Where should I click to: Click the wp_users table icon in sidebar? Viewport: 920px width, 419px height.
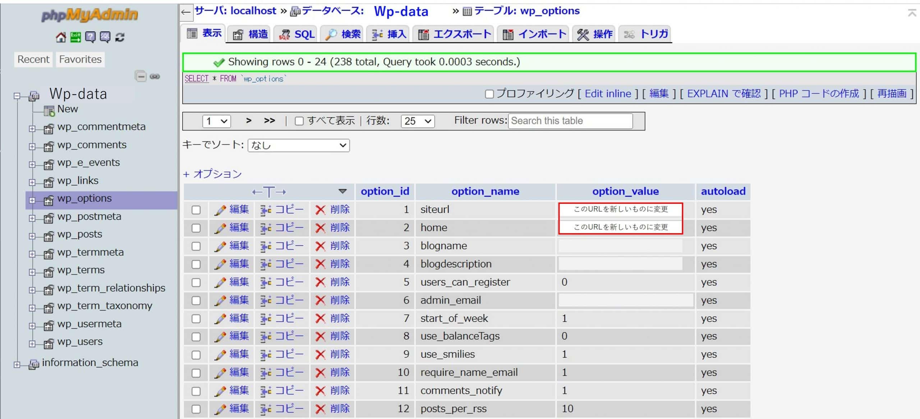pos(49,343)
